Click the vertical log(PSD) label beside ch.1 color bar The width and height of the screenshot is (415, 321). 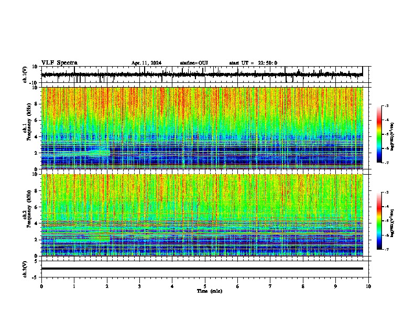click(x=392, y=136)
